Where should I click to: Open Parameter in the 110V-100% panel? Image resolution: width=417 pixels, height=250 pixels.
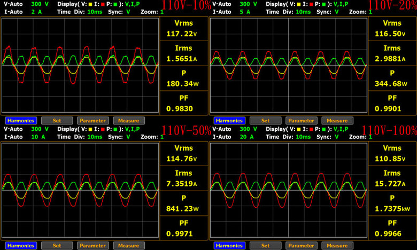point(302,246)
